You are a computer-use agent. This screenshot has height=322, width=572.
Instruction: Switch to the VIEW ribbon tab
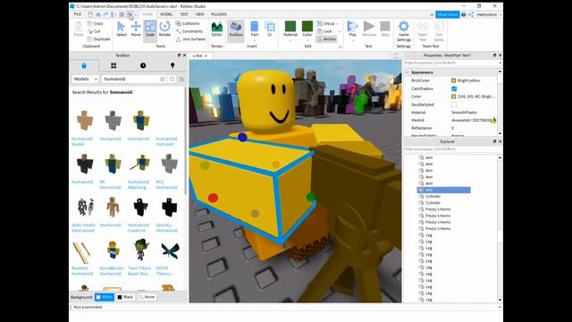[199, 14]
